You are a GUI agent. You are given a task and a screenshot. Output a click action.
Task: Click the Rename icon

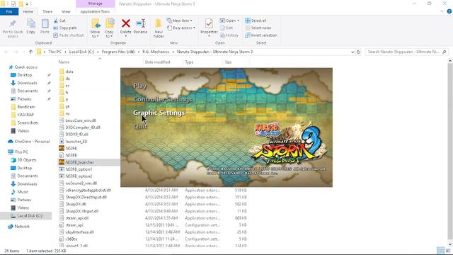pos(140,23)
